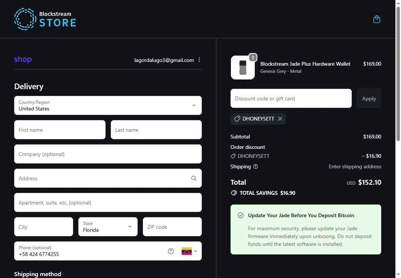Open the Venezuela flag country code selector
Screen dimensions: 401x278
point(189,251)
